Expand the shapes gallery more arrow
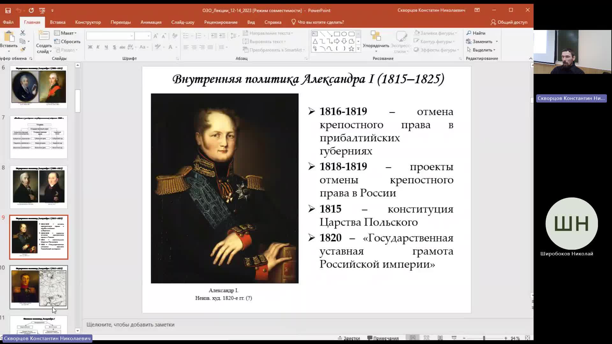Screen dimensions: 612x344 pos(358,49)
